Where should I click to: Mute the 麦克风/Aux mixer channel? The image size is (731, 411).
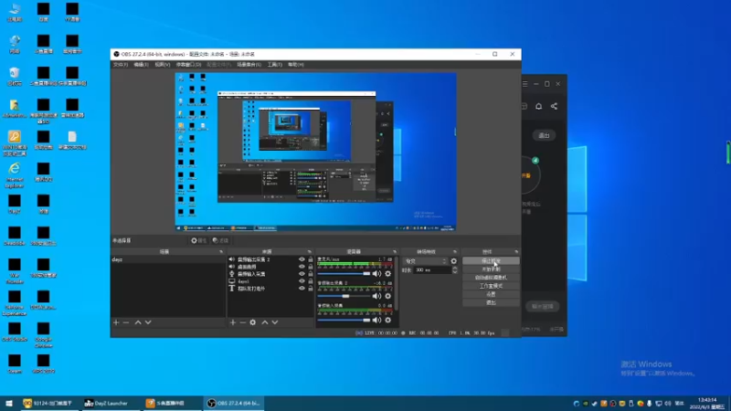coord(376,274)
